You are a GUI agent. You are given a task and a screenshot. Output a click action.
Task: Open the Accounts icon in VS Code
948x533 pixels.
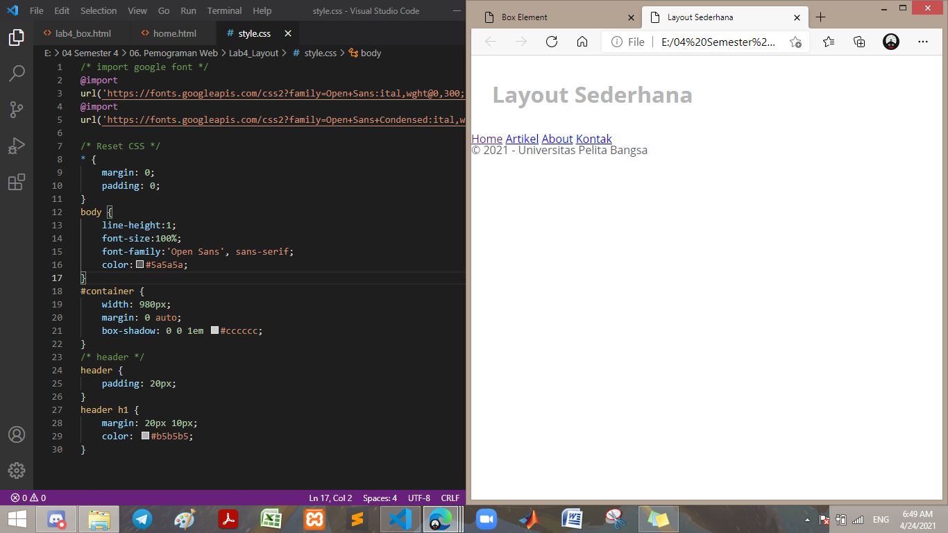pos(16,435)
